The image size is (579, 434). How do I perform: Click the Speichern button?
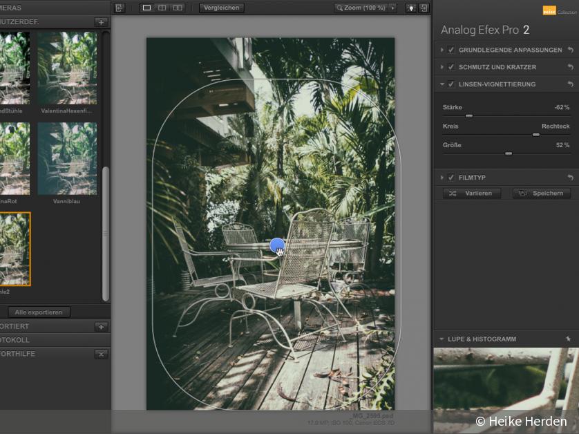coord(542,194)
